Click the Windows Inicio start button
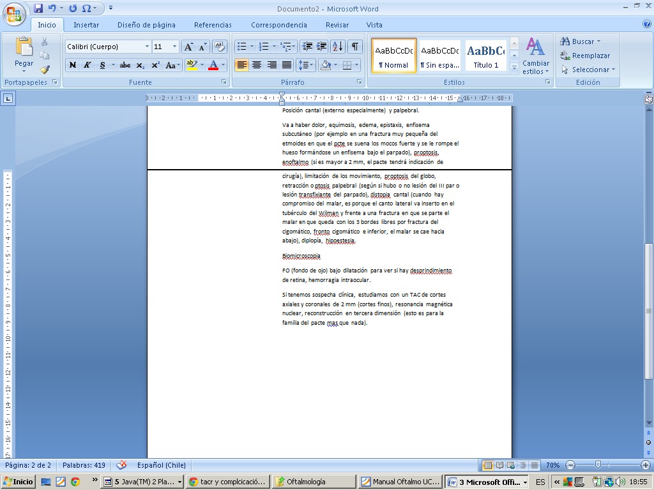 (x=19, y=482)
